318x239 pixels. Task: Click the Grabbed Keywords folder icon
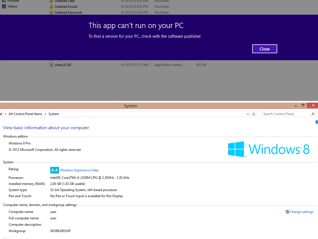pos(51,12)
